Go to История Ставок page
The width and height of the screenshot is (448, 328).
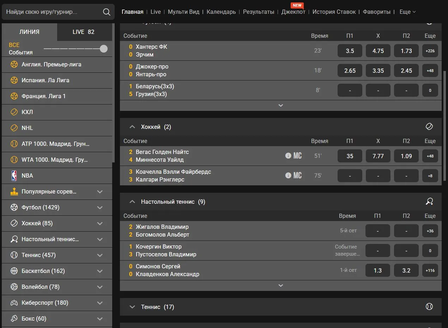(x=334, y=12)
